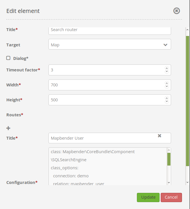Remove the Mapbender User route
The image size is (190, 209).
(x=160, y=136)
